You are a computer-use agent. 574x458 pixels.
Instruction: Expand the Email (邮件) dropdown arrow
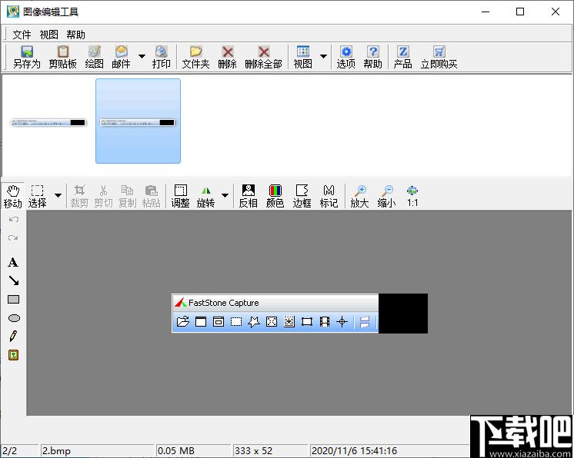tap(142, 56)
